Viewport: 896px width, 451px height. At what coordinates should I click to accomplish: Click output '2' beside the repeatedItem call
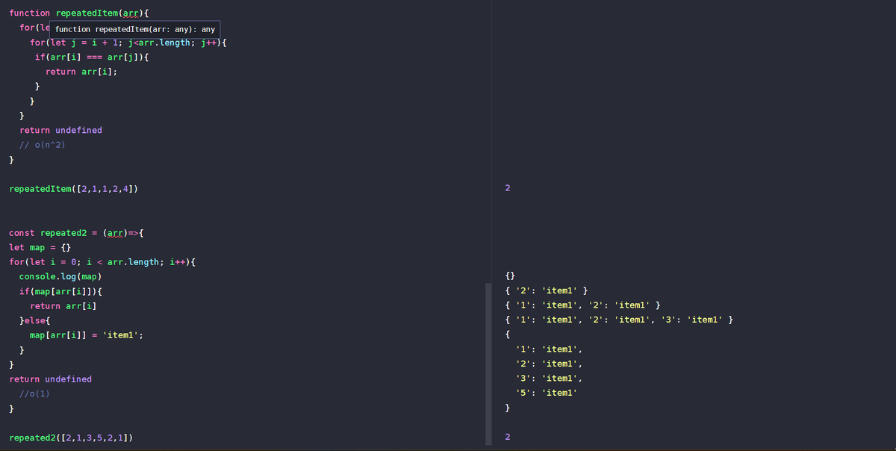(508, 189)
